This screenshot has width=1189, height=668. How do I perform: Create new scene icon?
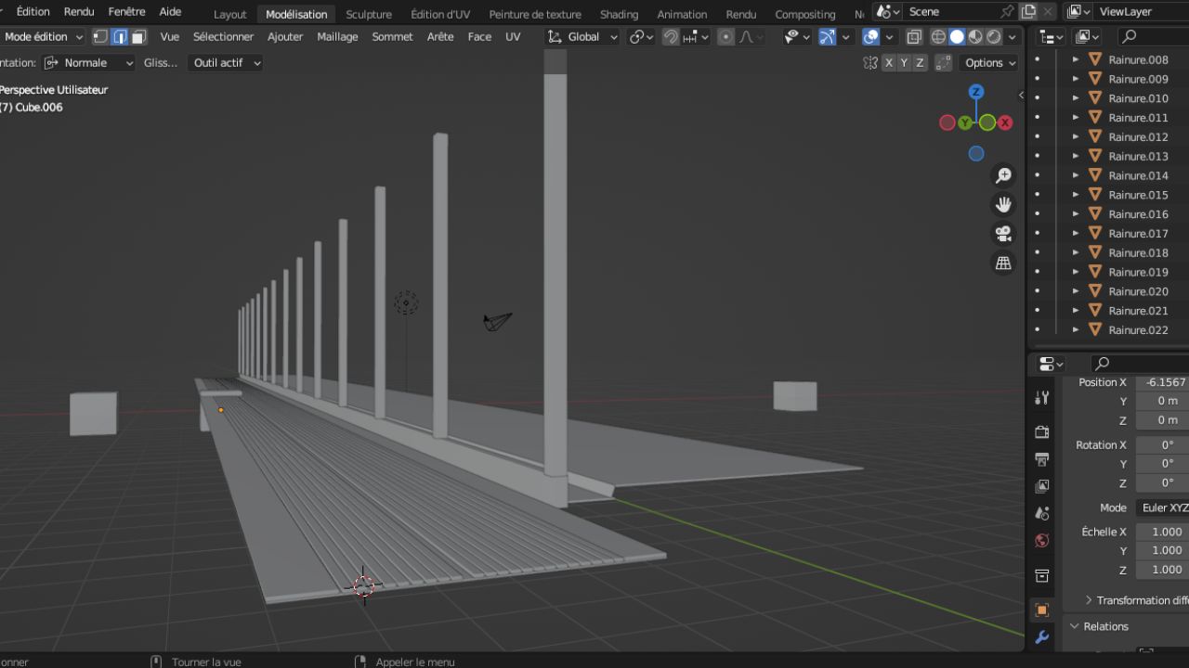1028,11
